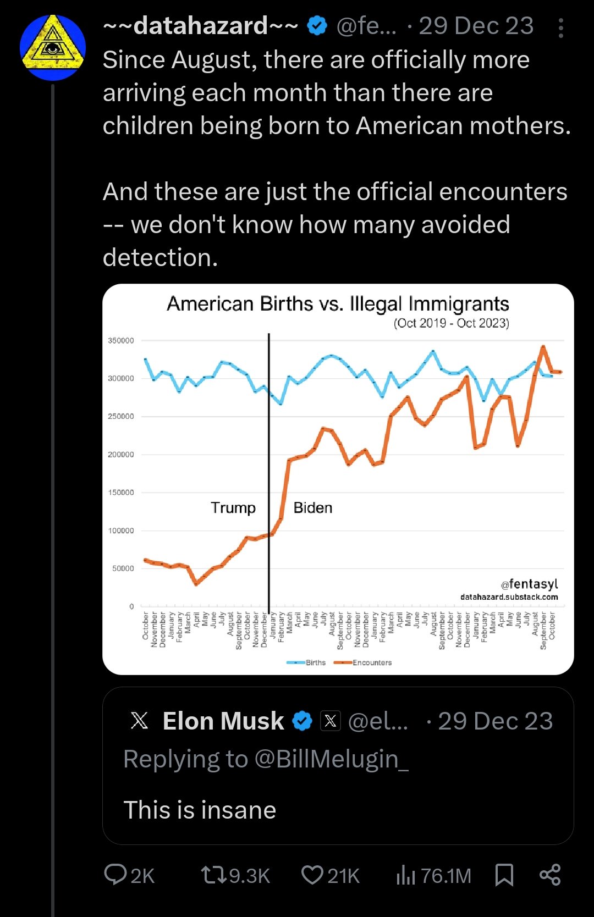The image size is (594, 917).
Task: Bookmark this tweet
Action: (x=504, y=875)
